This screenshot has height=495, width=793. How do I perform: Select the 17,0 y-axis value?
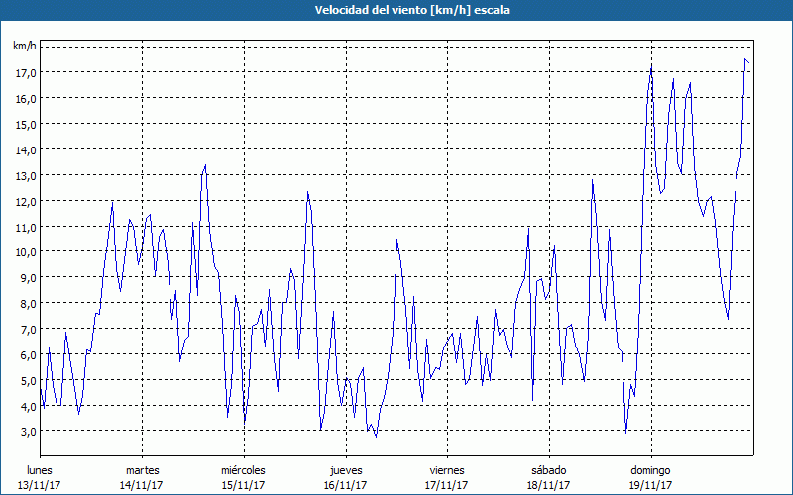tap(26, 72)
